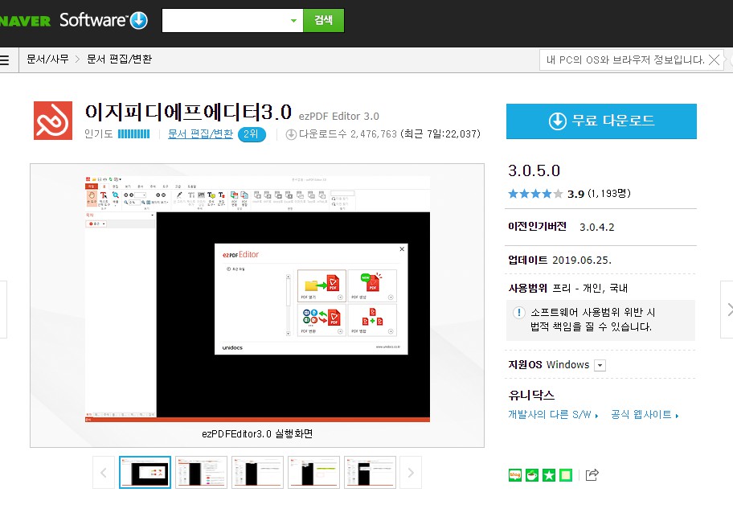Click the main ezPDFEditor3.0 preview image
Viewport: 733px width, 517px height.
(x=257, y=299)
